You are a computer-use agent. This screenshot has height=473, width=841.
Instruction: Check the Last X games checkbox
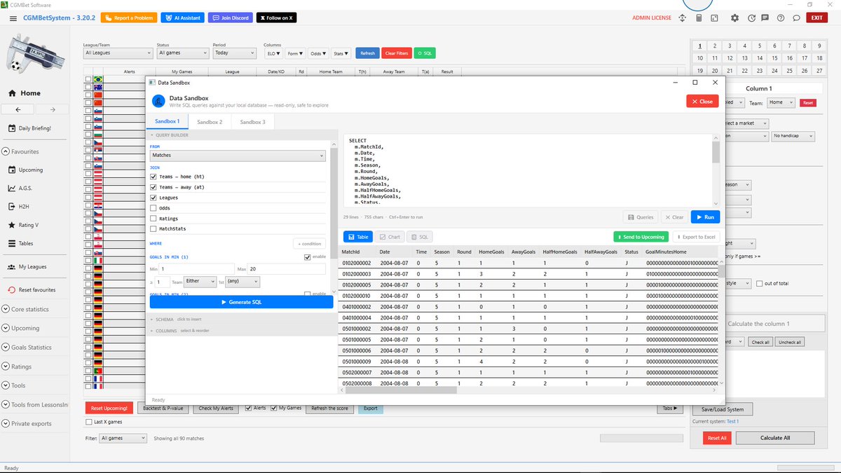(88, 422)
